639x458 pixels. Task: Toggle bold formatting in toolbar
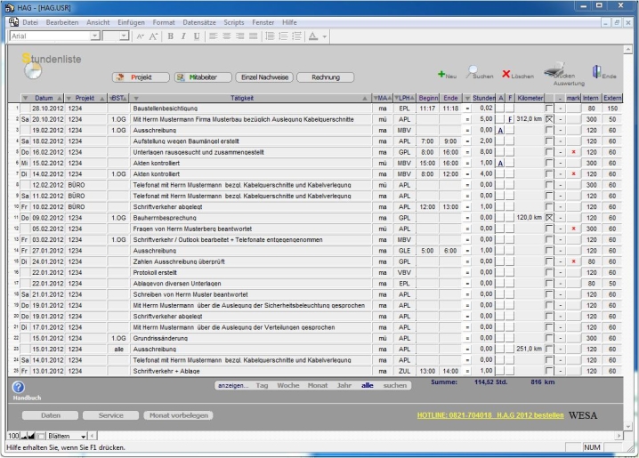171,36
